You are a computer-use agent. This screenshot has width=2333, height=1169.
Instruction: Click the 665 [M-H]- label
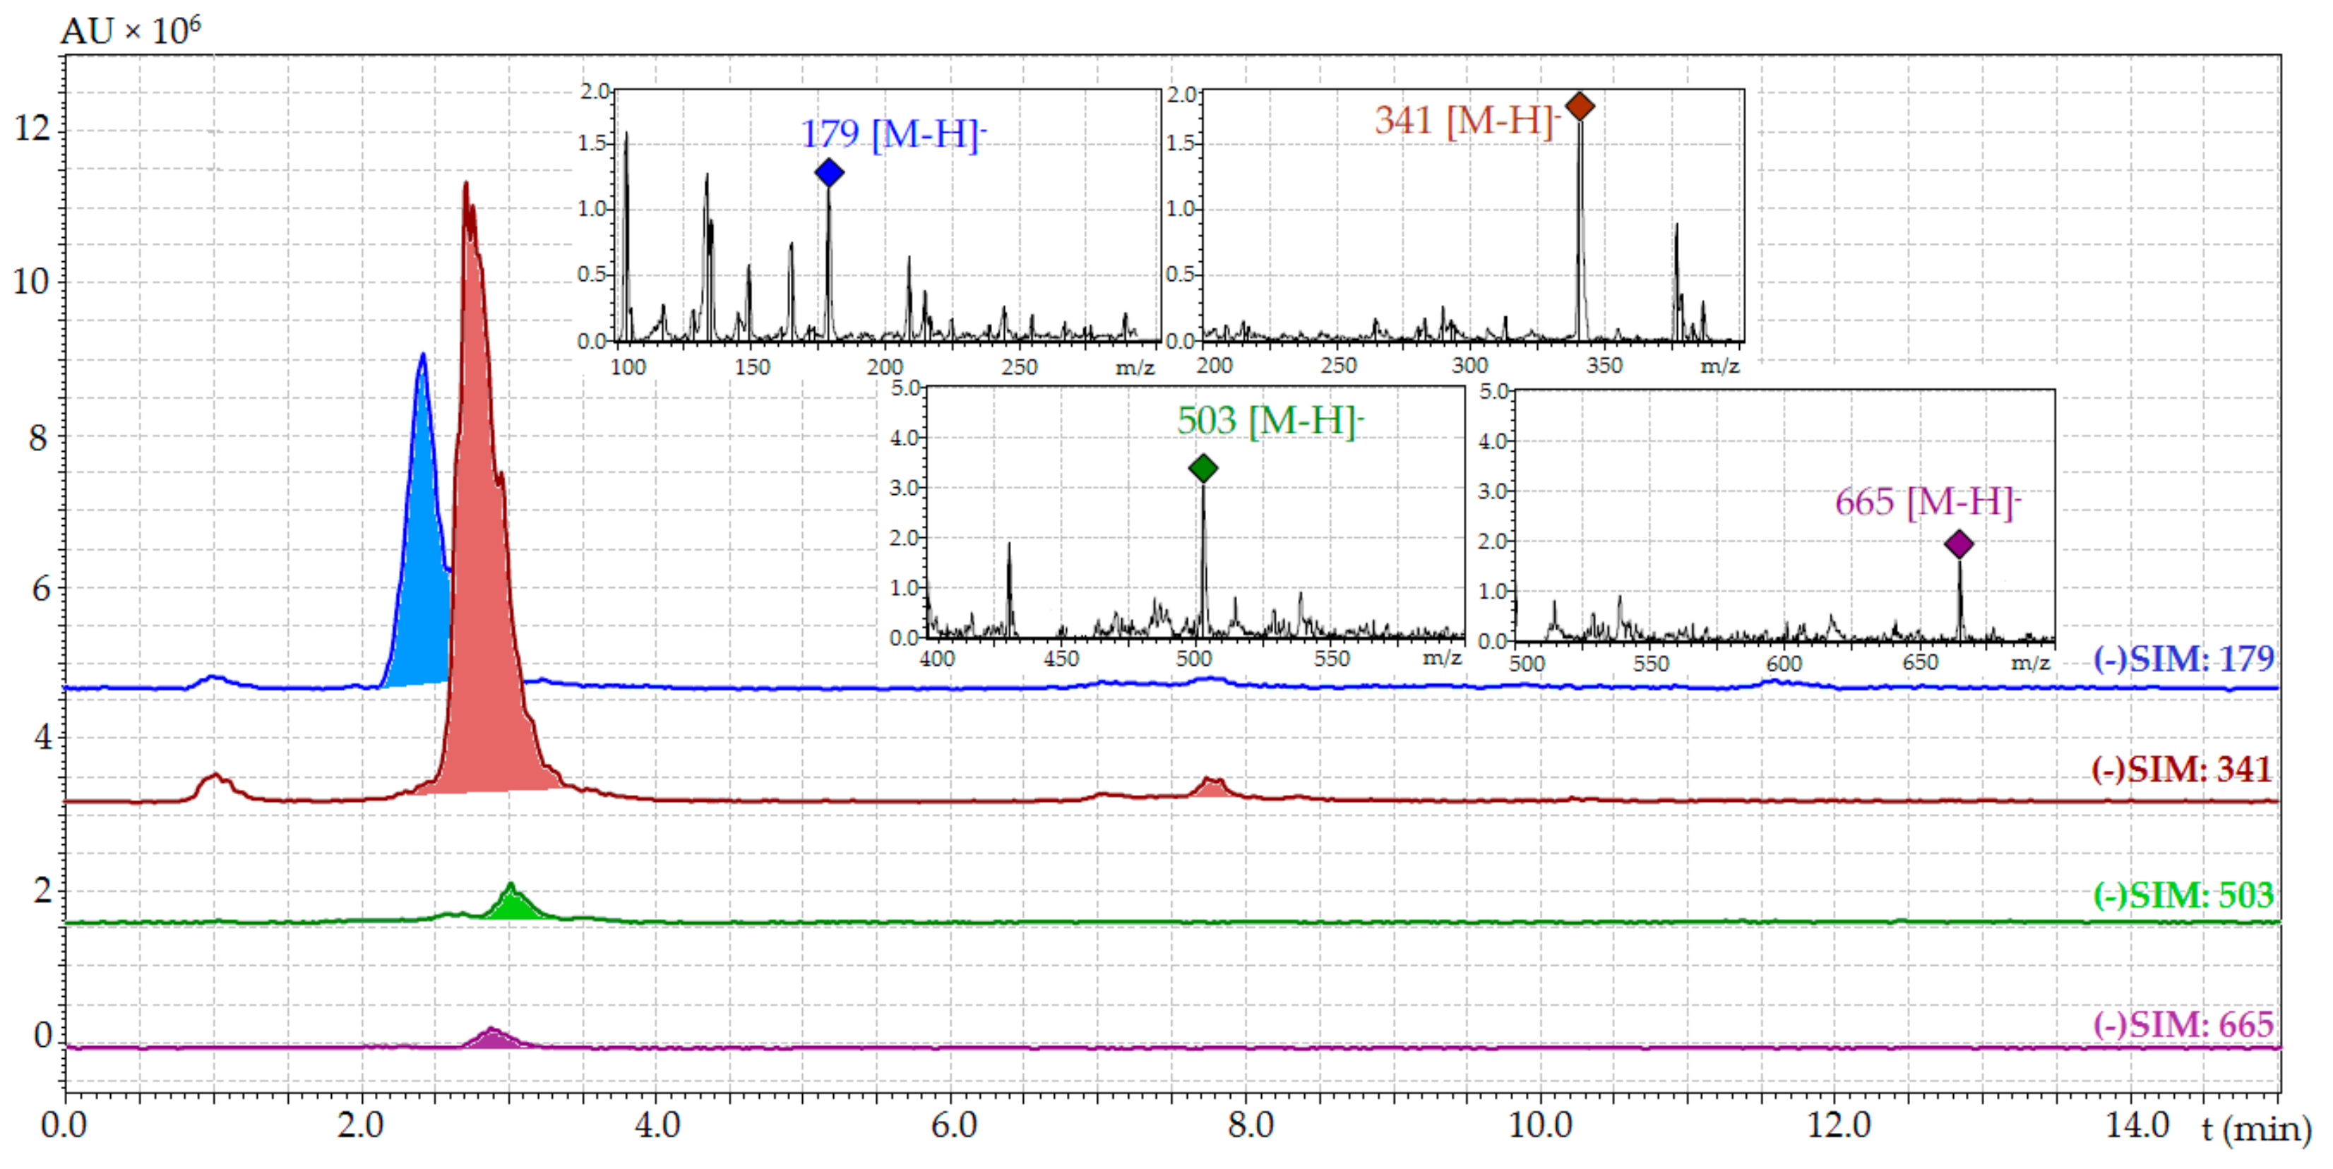click(1928, 502)
